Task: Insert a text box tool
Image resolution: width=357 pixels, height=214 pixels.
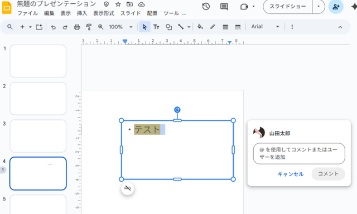Action: (156, 27)
